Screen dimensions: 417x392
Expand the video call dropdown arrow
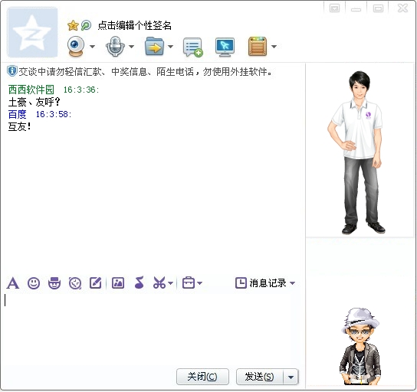92,47
